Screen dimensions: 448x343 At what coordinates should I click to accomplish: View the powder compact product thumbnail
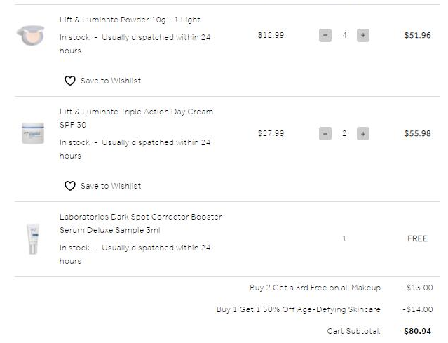point(31,36)
